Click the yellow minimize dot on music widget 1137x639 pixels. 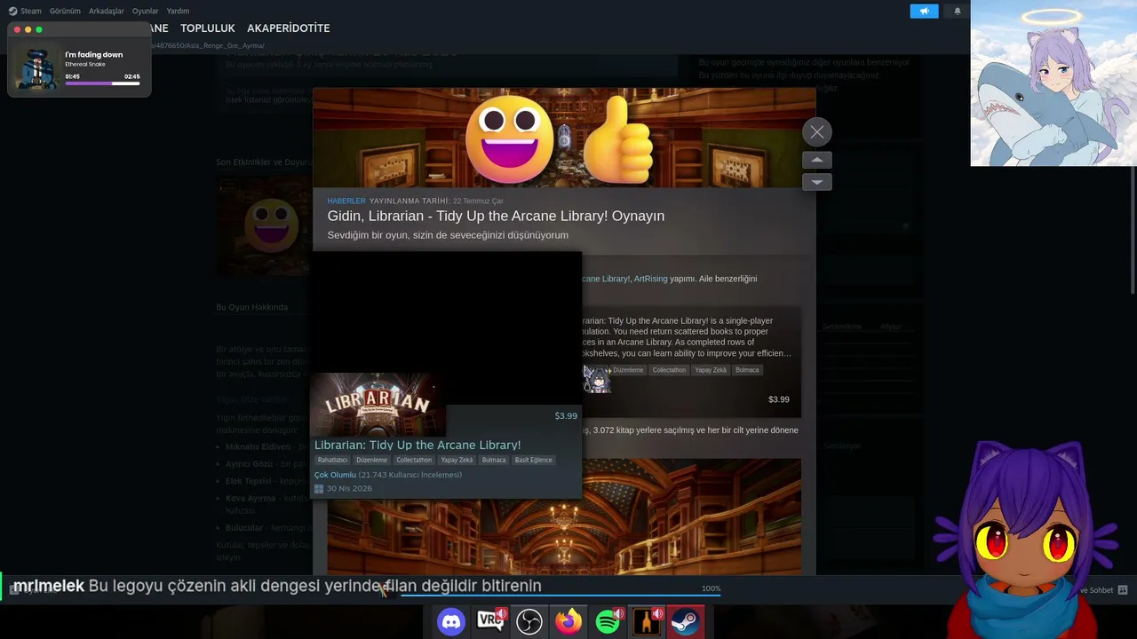(x=28, y=29)
